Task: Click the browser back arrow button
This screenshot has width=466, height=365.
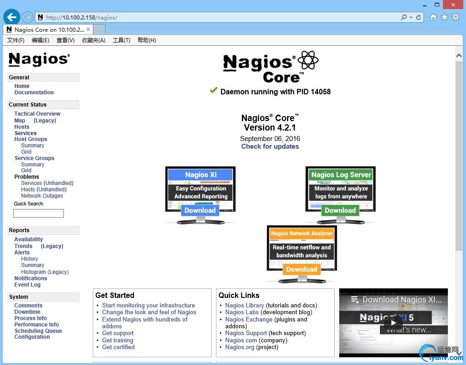Action: click(12, 17)
